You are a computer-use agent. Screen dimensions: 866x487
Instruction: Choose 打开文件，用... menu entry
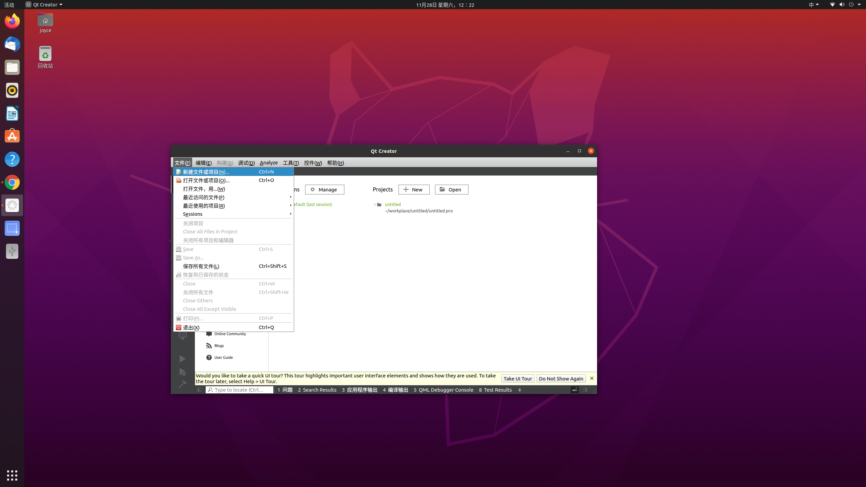(x=233, y=189)
